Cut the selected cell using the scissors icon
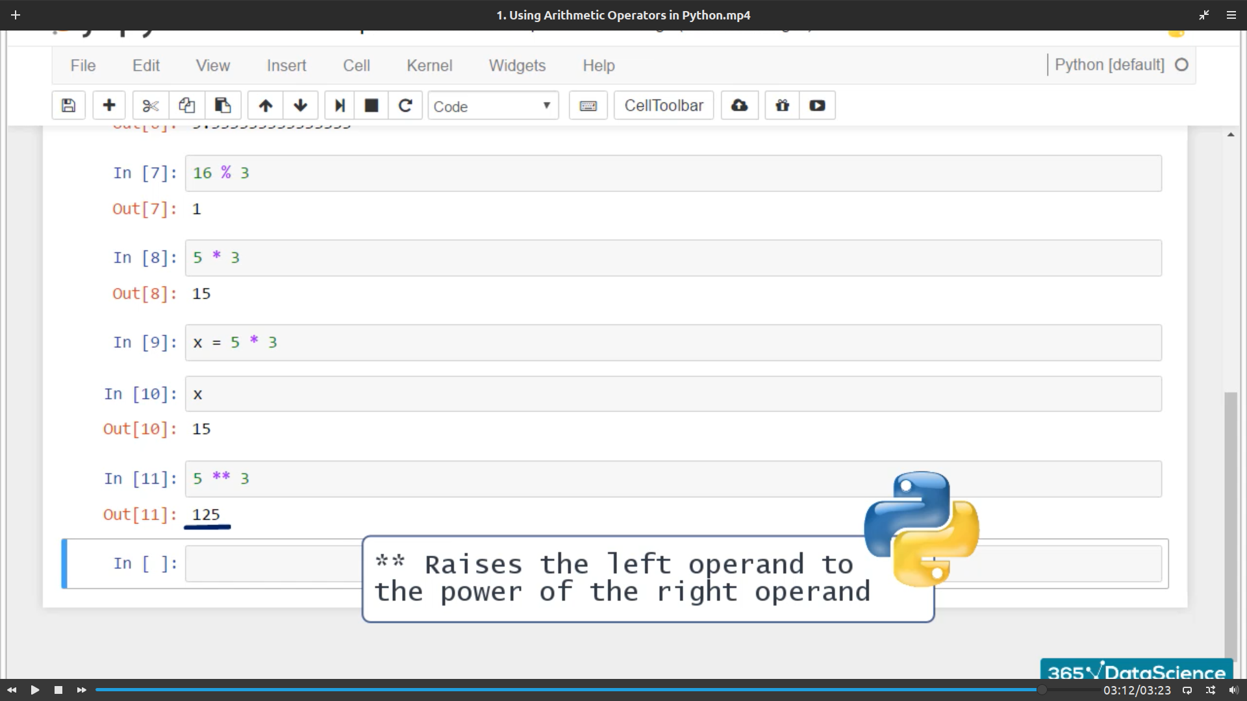 click(x=151, y=106)
